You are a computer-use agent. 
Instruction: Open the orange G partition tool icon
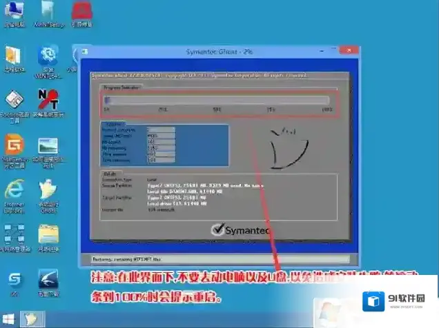pos(13,146)
